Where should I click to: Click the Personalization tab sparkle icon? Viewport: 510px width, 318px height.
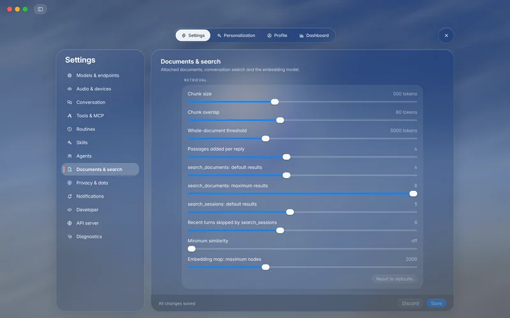[219, 36]
